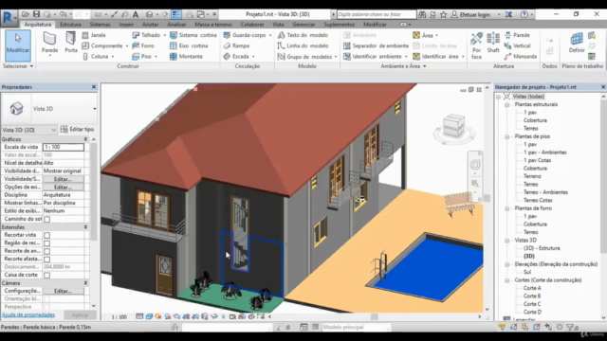Select the Coluna tool
Viewport: 607px width, 341px height.
coord(96,57)
